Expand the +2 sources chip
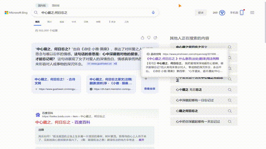The width and height of the screenshot is (266, 149). [x=116, y=64]
